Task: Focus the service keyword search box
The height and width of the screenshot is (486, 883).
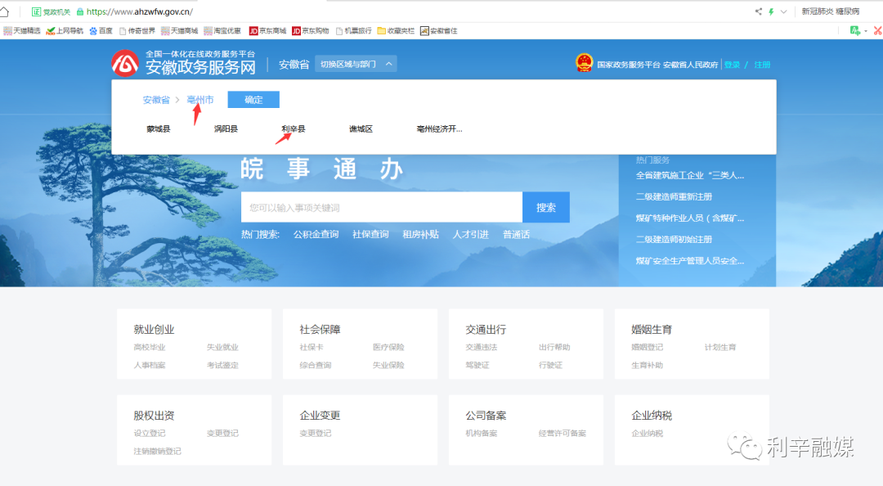Action: (381, 208)
